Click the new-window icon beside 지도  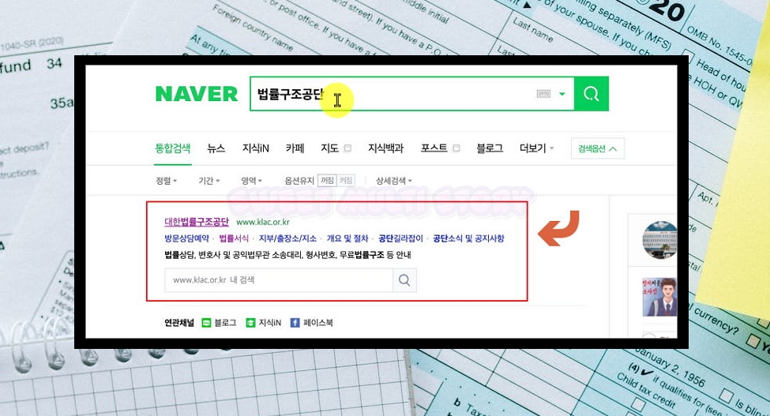coord(347,148)
